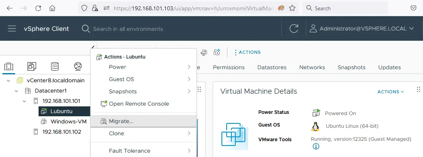Click the Migrate menu item icon
This screenshot has height=157, width=423.
pyautogui.click(x=104, y=121)
